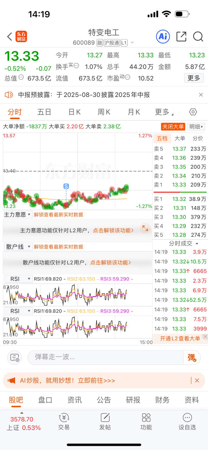Switch to 周K chart tab

[104, 112]
